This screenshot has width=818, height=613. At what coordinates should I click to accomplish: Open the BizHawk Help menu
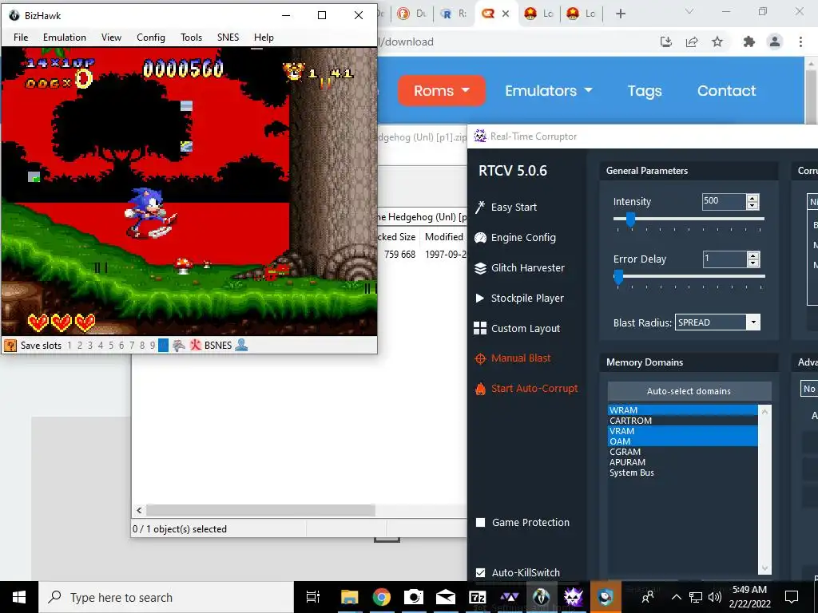[x=264, y=38]
